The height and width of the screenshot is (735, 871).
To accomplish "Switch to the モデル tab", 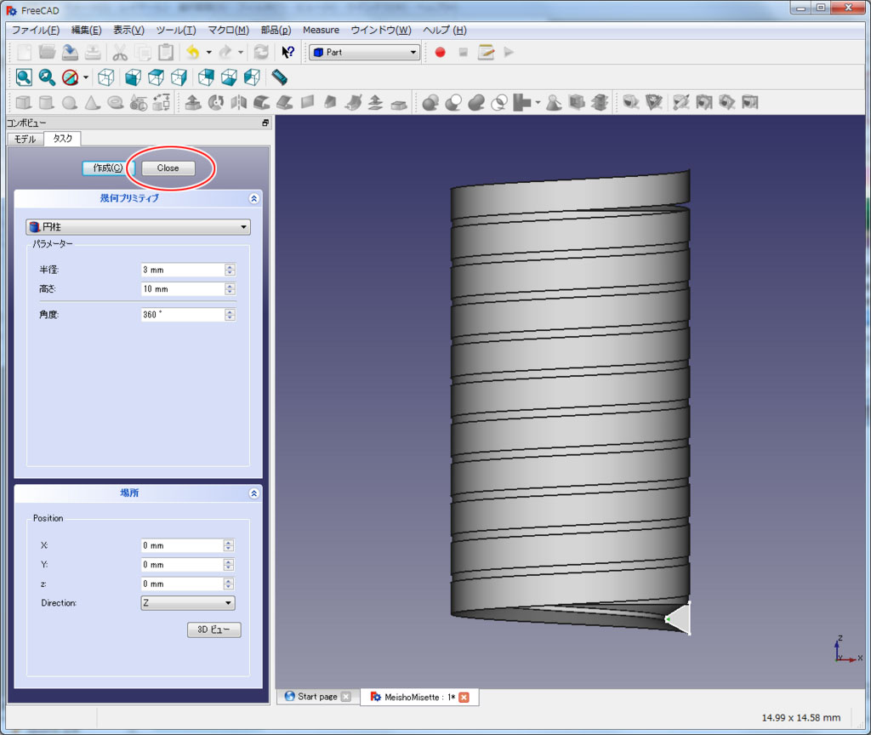I will pyautogui.click(x=25, y=139).
